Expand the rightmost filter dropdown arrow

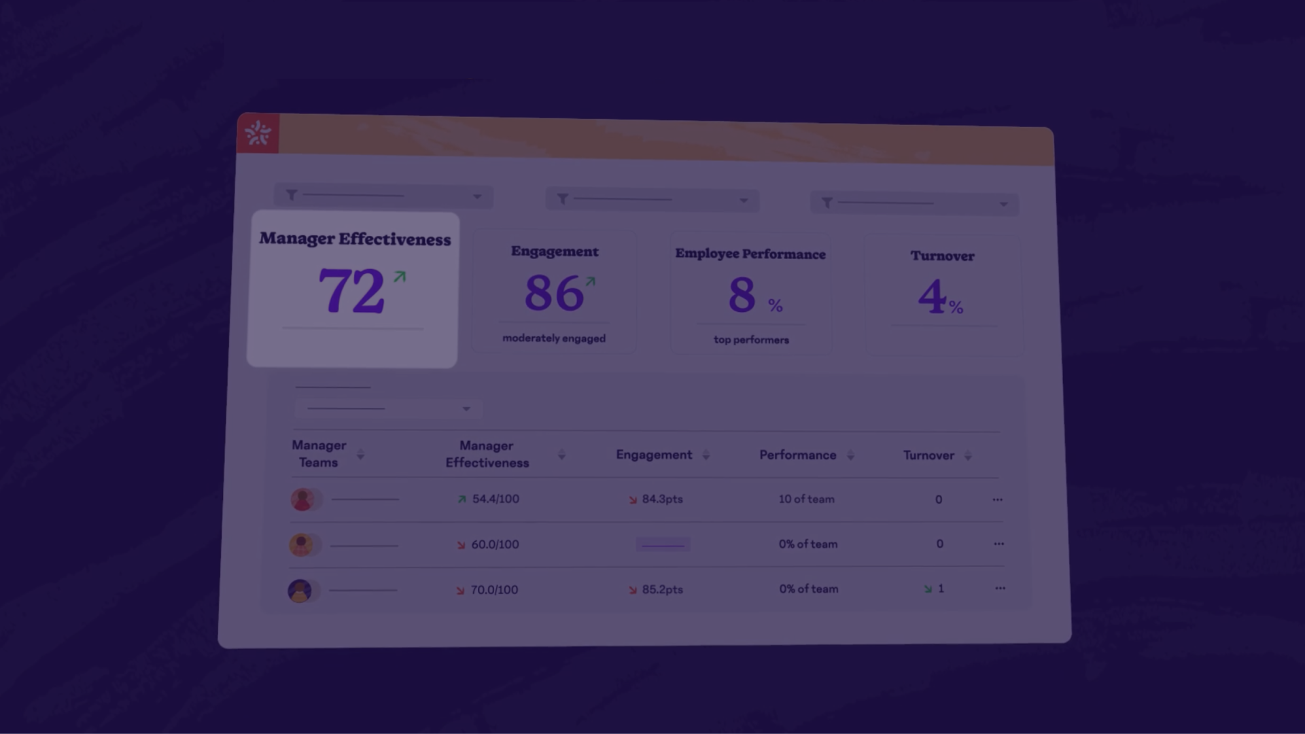[x=1003, y=204]
